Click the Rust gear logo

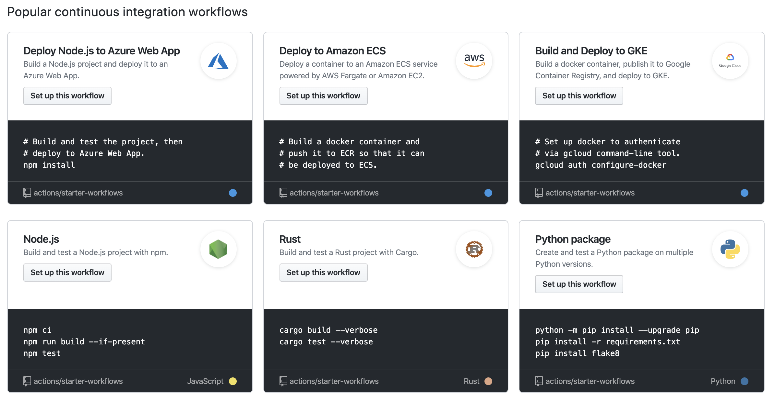pyautogui.click(x=474, y=249)
